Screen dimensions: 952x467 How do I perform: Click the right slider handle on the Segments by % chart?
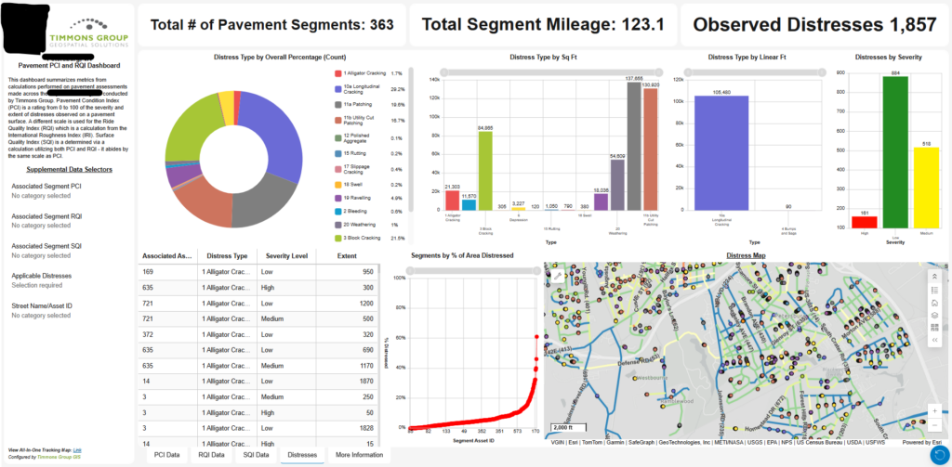tap(536, 271)
